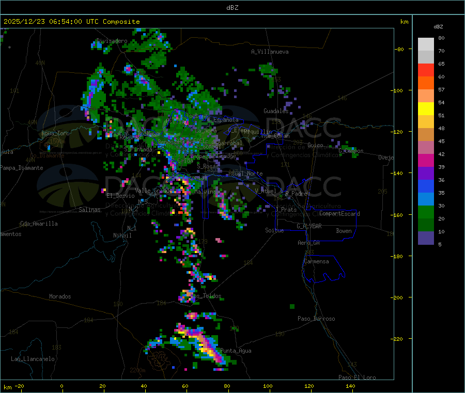Click the Agua_Toro location label

click(55, 133)
